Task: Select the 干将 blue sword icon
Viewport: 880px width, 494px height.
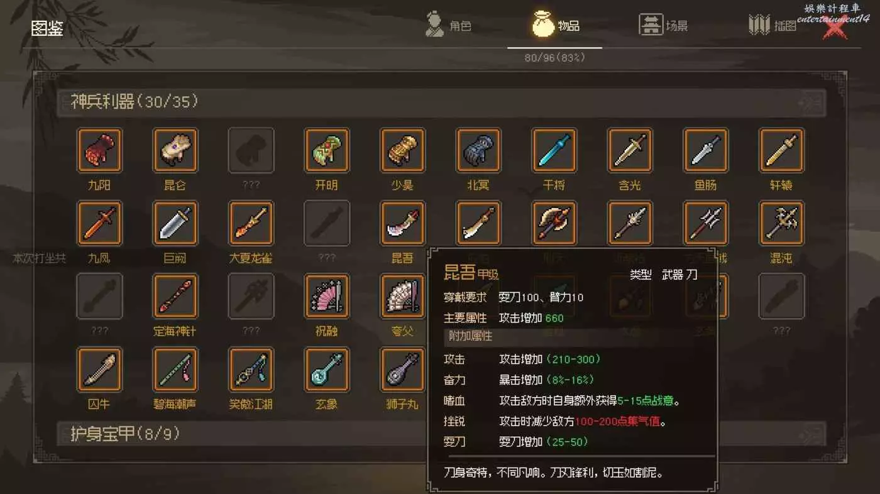Action: pos(554,150)
